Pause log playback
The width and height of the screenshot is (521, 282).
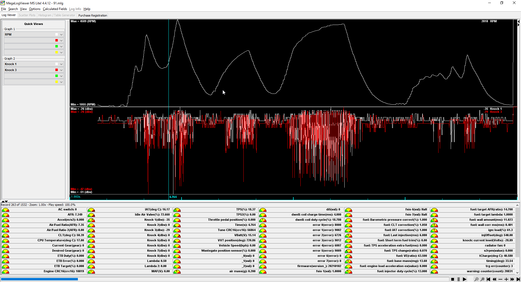[x=459, y=279]
